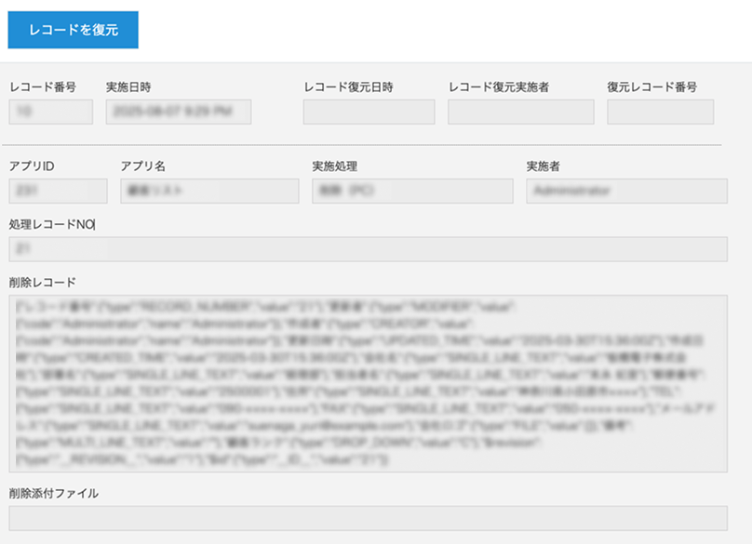Click the 削除添付ファイル label
The width and height of the screenshot is (752, 544).
click(52, 494)
